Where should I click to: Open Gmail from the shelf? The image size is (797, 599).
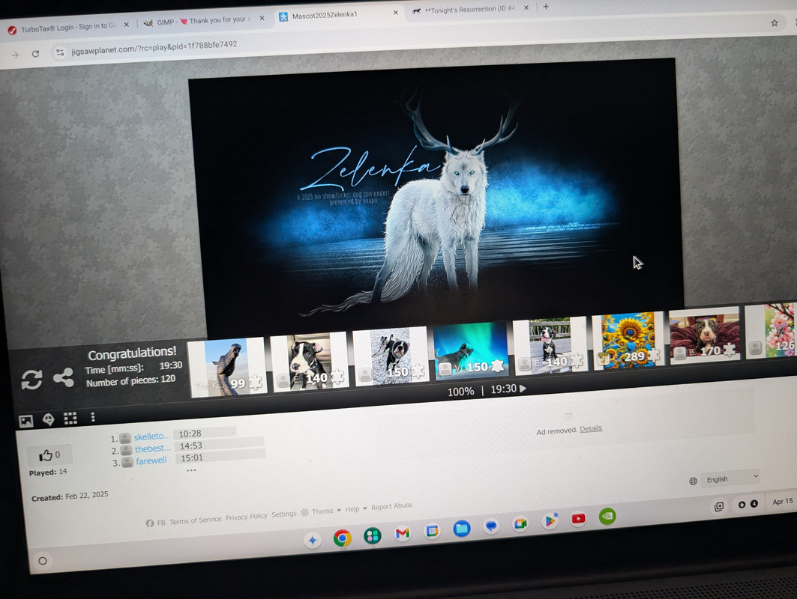coord(403,532)
